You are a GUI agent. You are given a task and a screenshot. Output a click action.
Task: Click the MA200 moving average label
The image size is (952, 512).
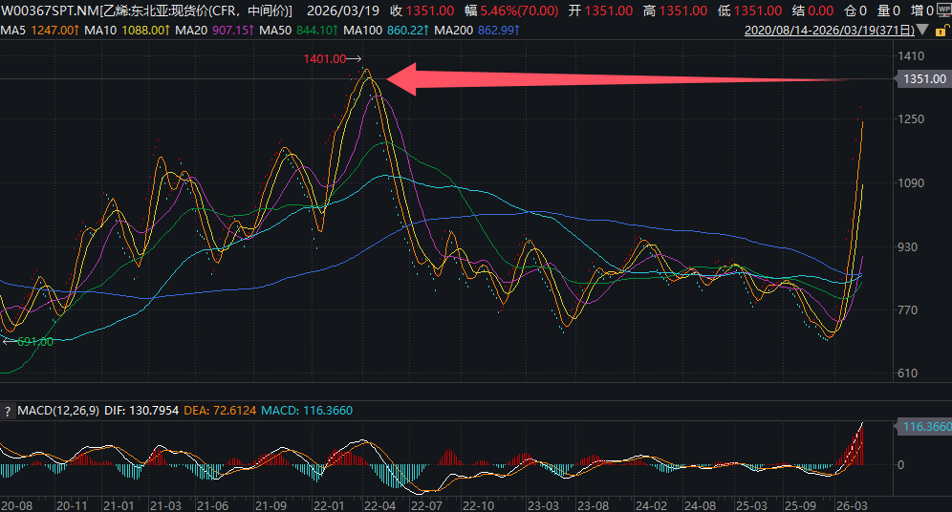click(455, 31)
